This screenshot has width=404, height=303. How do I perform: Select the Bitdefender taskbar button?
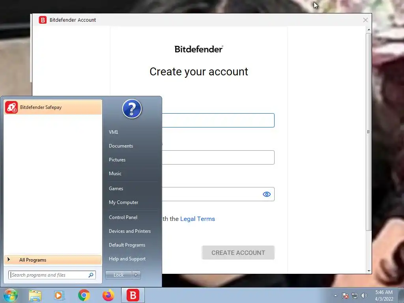[x=133, y=295]
